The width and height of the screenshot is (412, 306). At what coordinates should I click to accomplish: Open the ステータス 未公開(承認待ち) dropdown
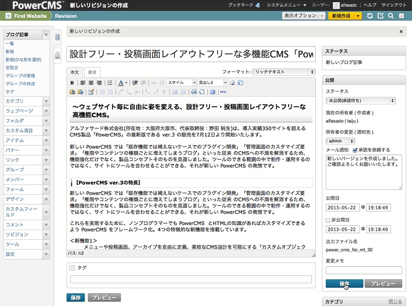coord(360,100)
